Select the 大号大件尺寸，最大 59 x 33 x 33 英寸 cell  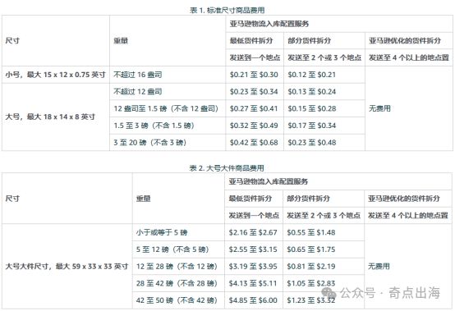pyautogui.click(x=67, y=267)
